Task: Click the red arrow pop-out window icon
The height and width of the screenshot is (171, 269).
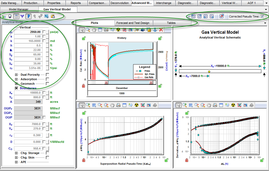Action: click(x=222, y=16)
